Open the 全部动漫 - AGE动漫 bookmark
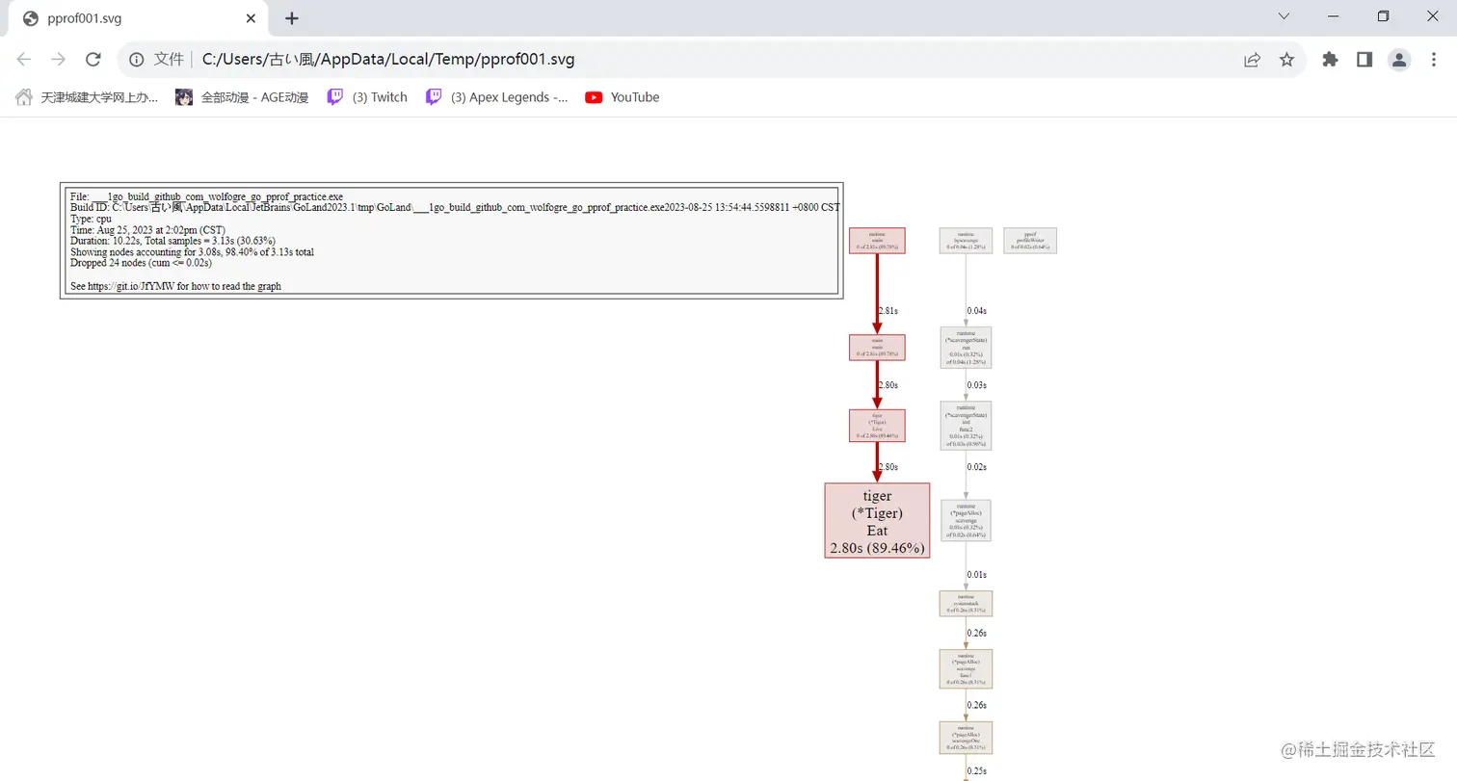 [242, 97]
